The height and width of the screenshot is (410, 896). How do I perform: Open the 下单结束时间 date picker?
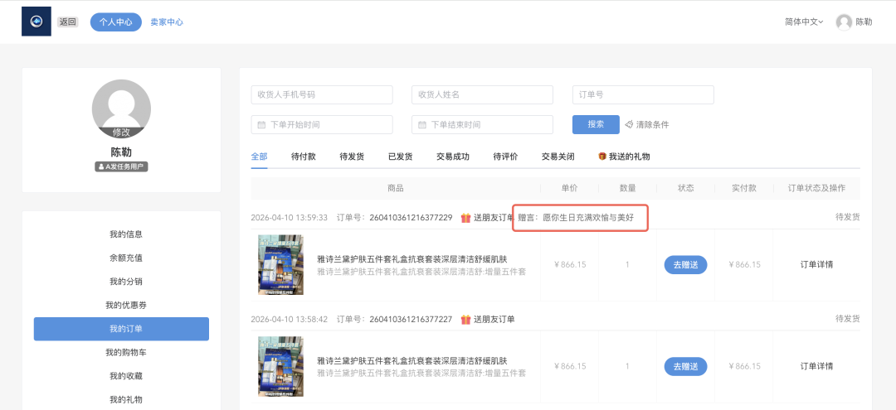(x=482, y=124)
